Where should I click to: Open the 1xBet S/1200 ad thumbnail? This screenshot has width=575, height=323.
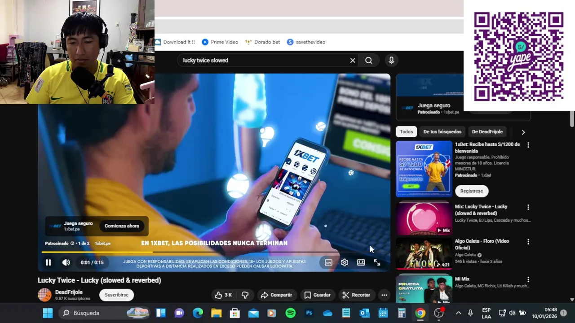point(424,169)
